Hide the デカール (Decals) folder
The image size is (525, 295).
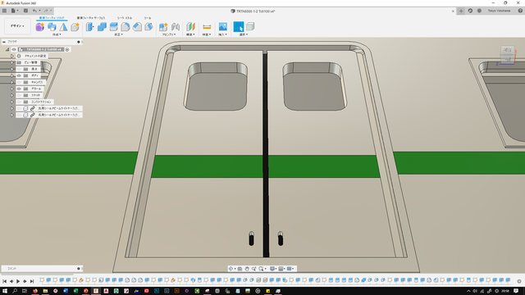(x=19, y=88)
